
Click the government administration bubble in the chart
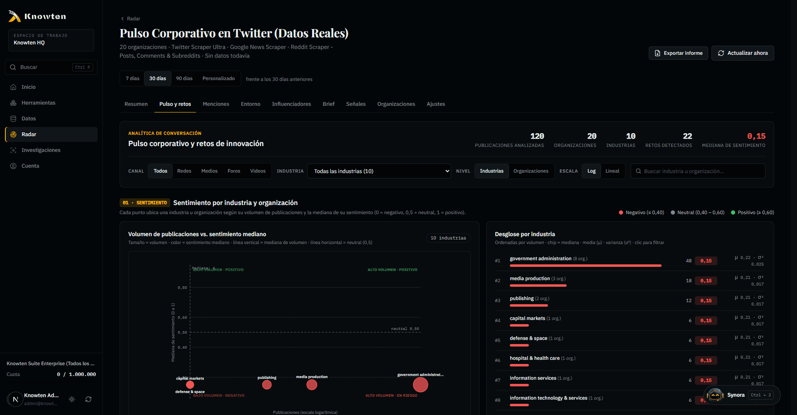pyautogui.click(x=420, y=385)
